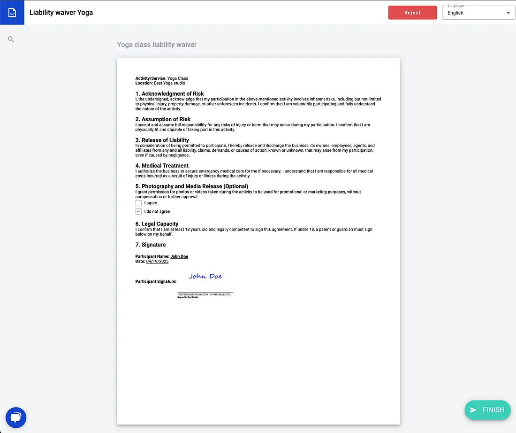Screen dimensions: 516x433
Task: Click the handwritten John Doe signature
Action: click(x=205, y=276)
